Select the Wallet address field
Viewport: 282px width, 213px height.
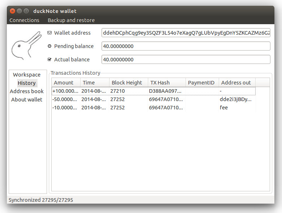click(186, 33)
